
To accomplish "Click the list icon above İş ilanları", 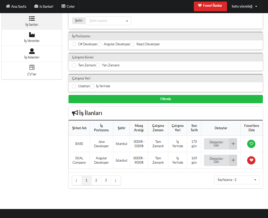I will pyautogui.click(x=32, y=18).
